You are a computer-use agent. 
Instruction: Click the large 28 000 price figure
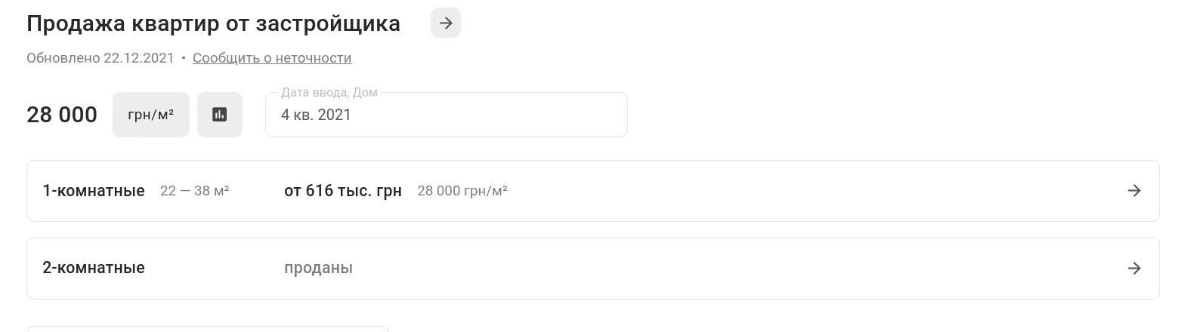(x=62, y=115)
